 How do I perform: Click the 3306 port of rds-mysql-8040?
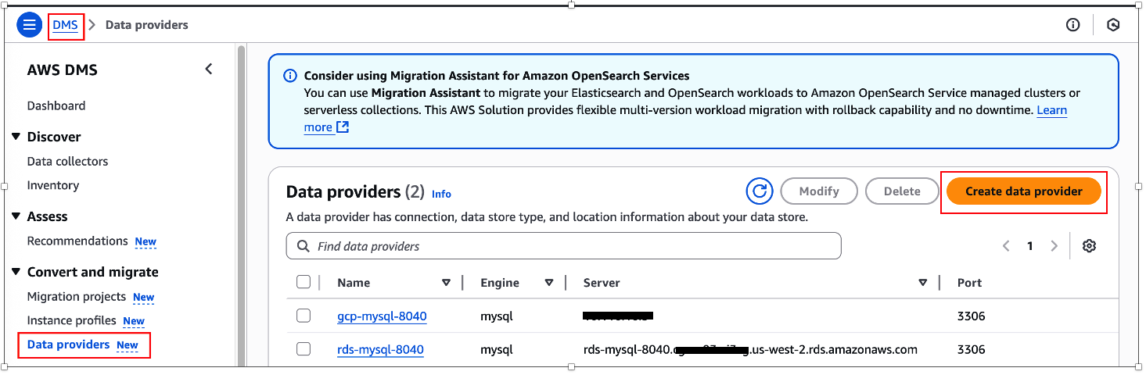click(x=971, y=349)
